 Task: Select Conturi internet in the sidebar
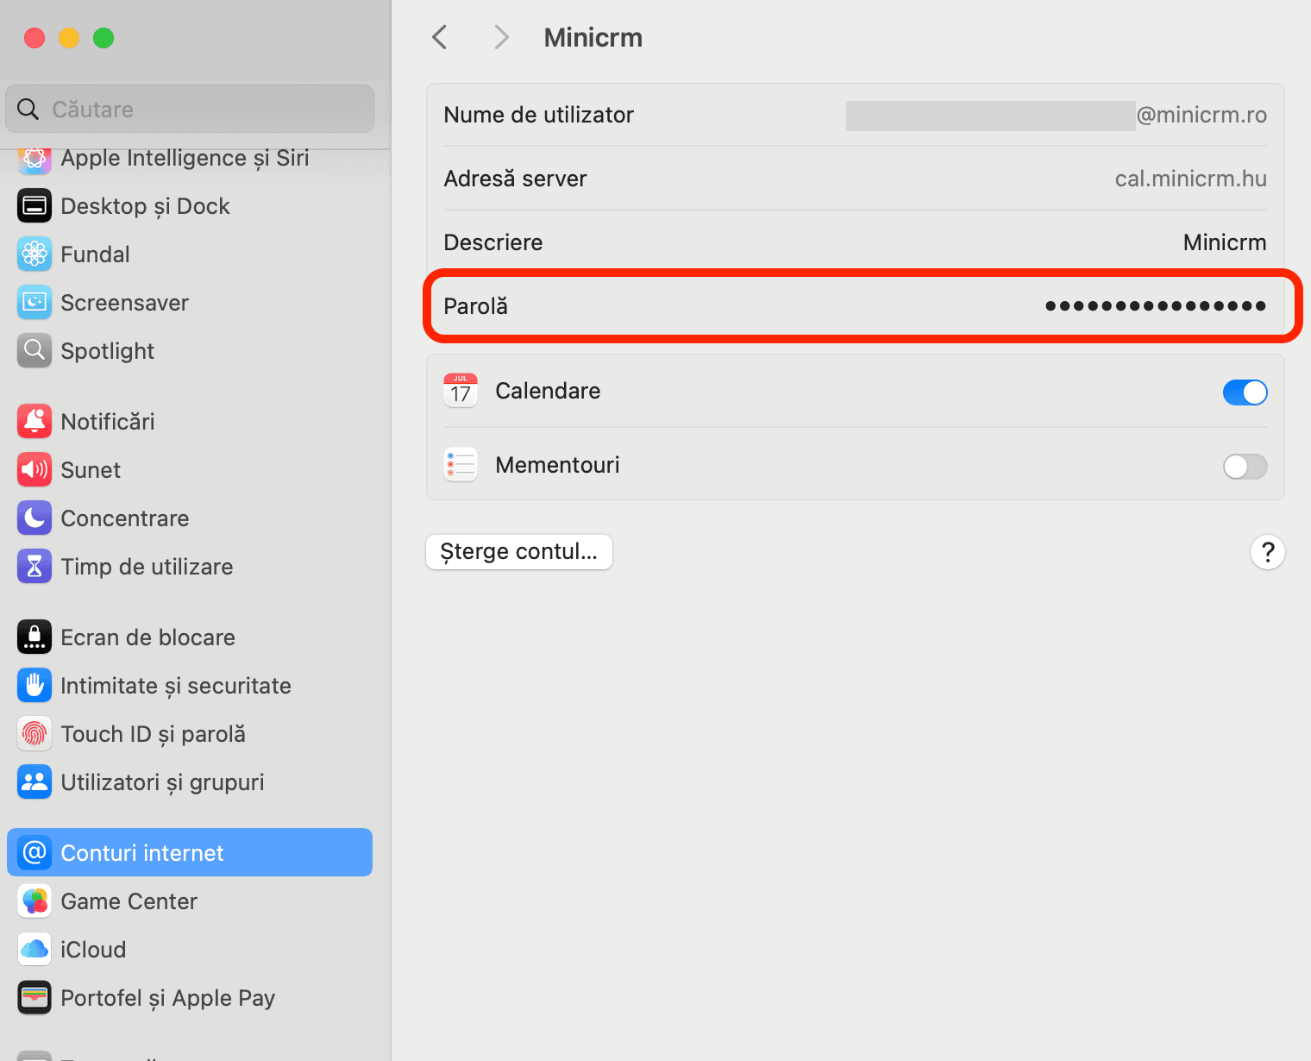[x=190, y=853]
